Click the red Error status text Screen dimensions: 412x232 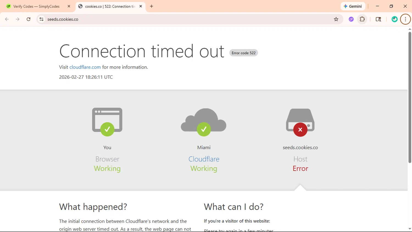tap(300, 168)
